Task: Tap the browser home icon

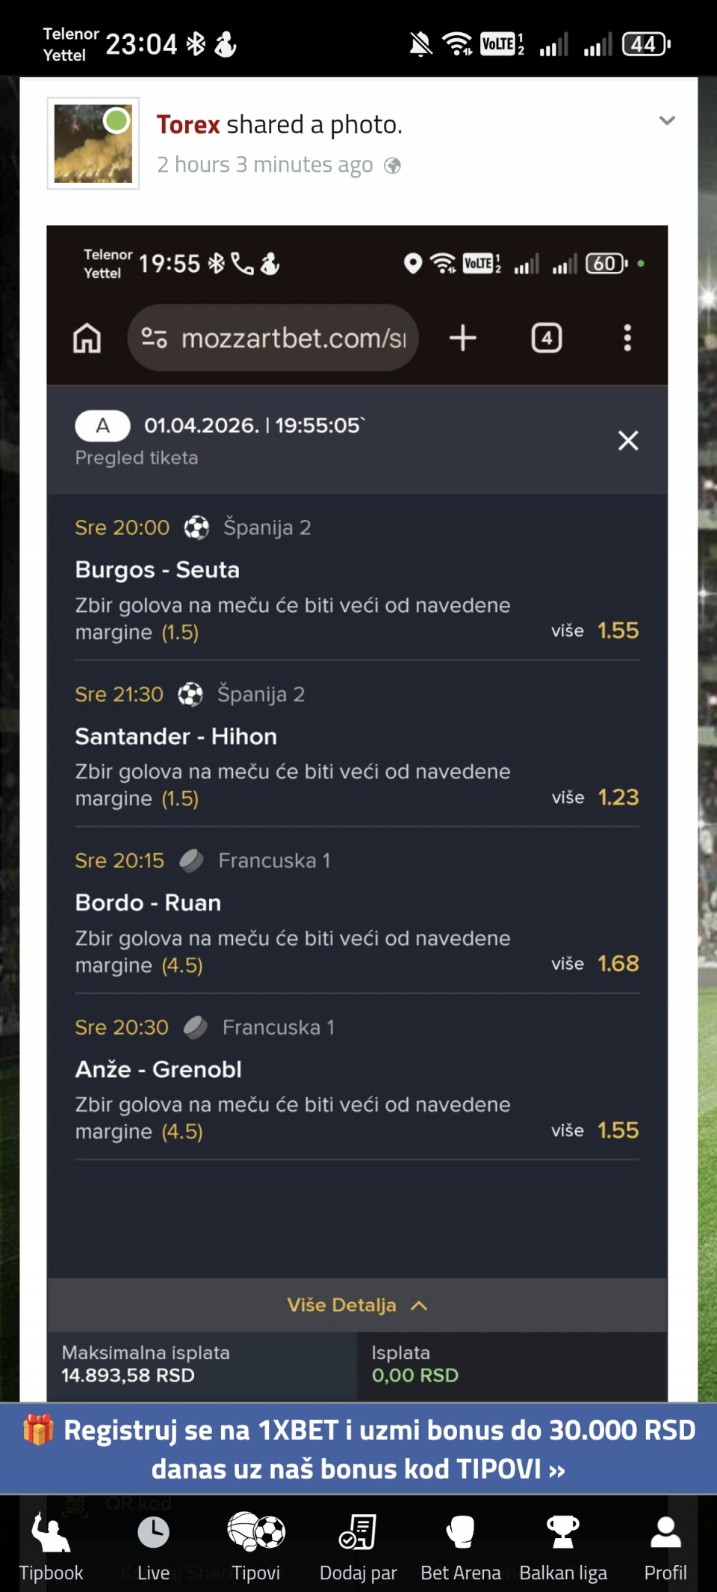Action: 87,338
